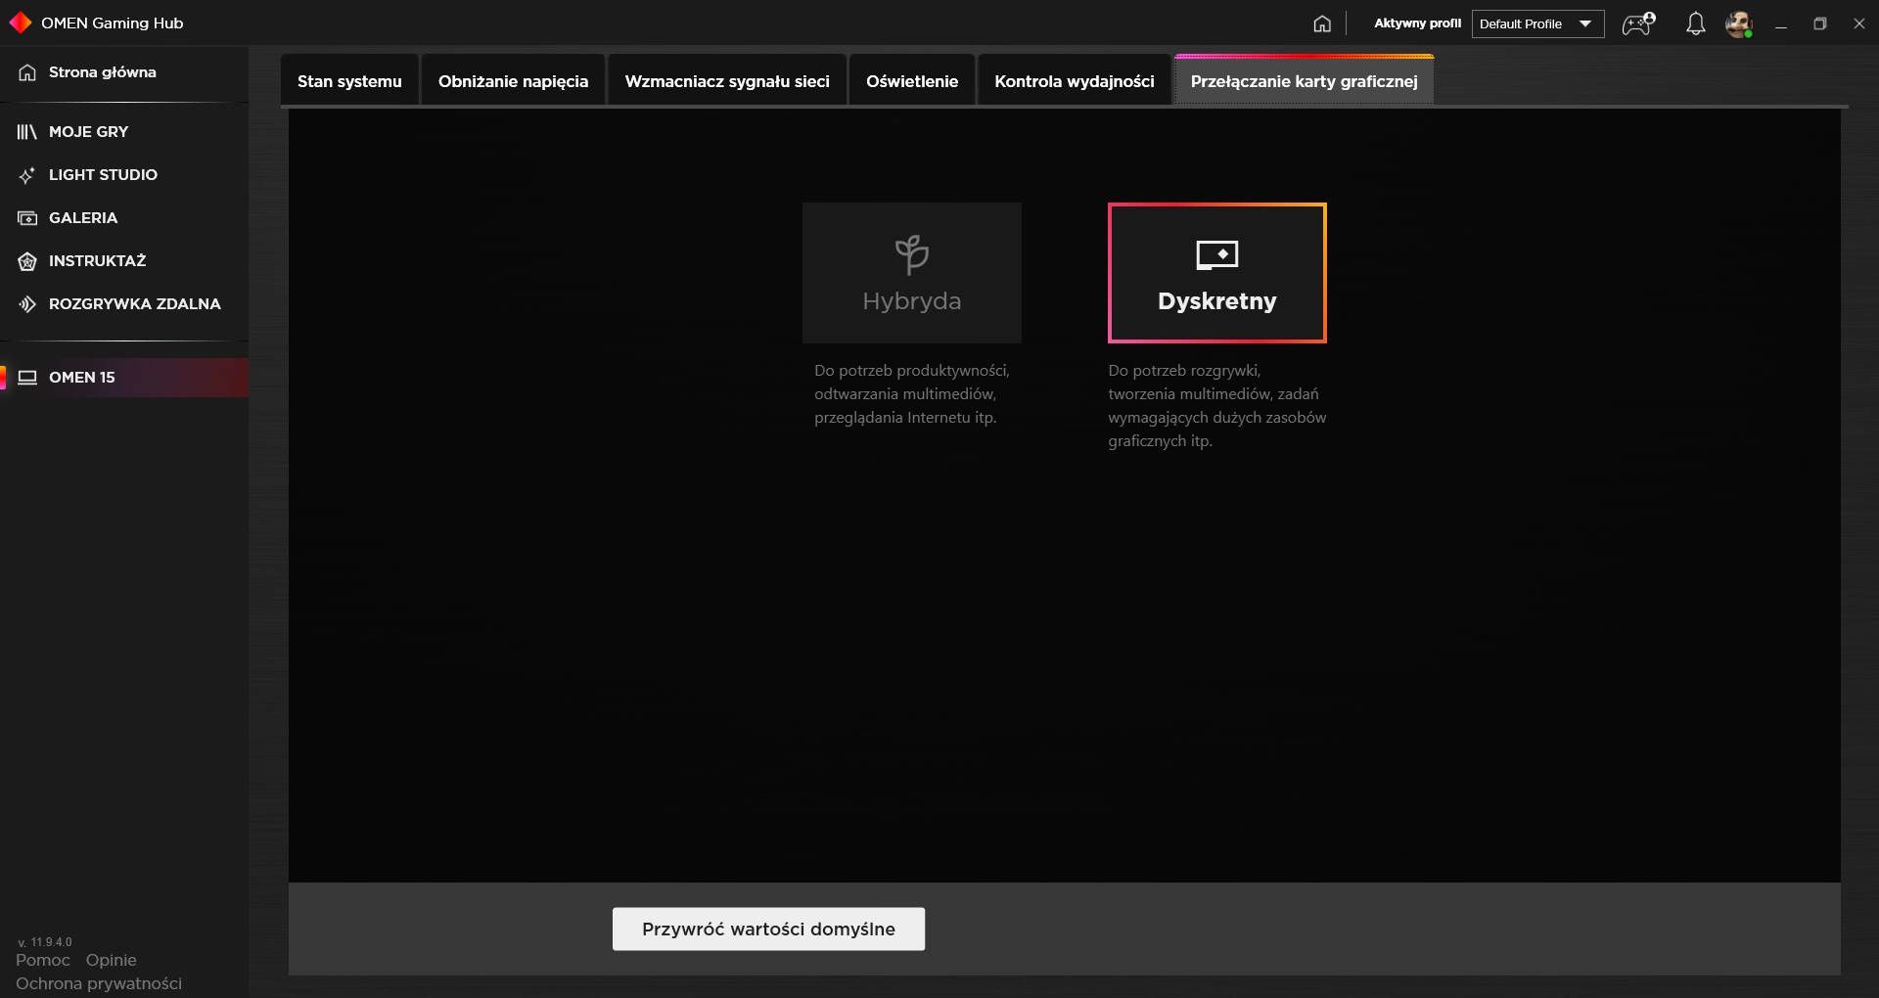Image resolution: width=1879 pixels, height=998 pixels.
Task: Click Przywróć wartości domyślne button
Action: click(x=768, y=929)
